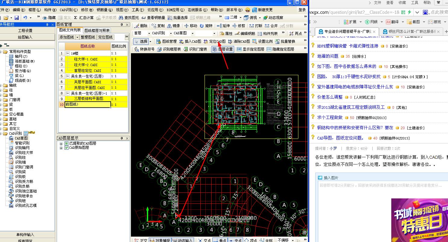
Task: Toggle 对象捕捉 object snap
Action: pyautogui.click(x=160, y=240)
